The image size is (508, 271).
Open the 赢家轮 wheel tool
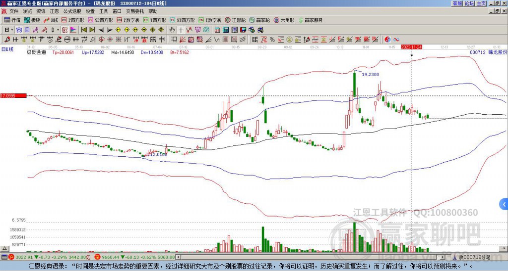pyautogui.click(x=259, y=20)
